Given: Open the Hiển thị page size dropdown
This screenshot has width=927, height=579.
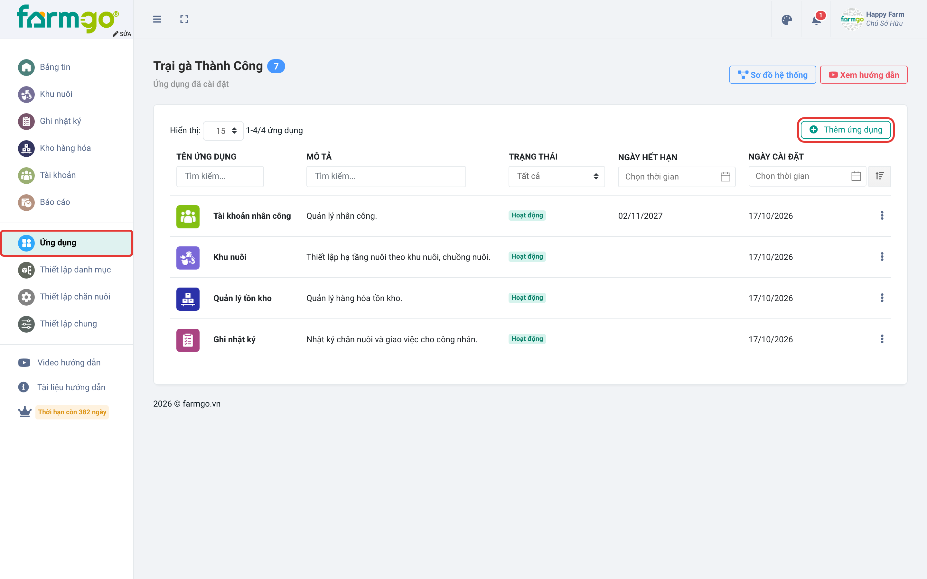Looking at the screenshot, I should (223, 131).
